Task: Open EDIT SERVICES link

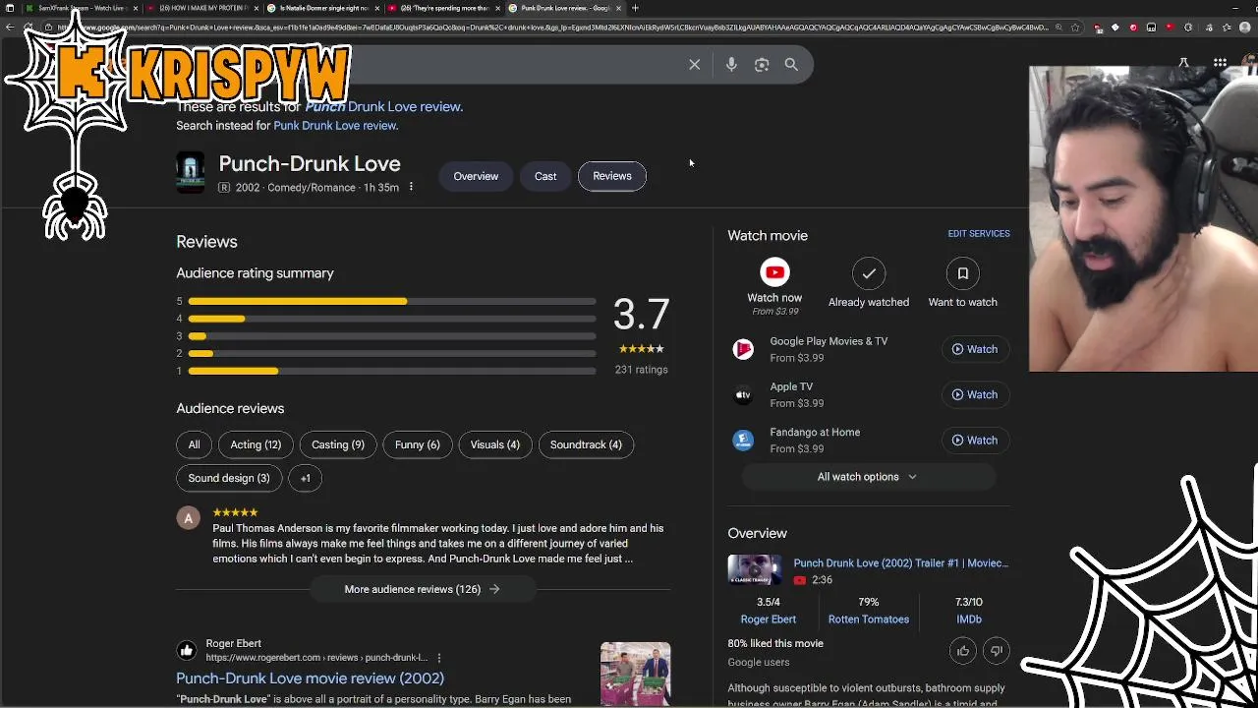Action: (979, 234)
